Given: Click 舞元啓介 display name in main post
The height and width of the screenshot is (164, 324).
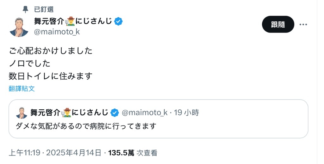Looking at the screenshot, I should coord(49,21).
